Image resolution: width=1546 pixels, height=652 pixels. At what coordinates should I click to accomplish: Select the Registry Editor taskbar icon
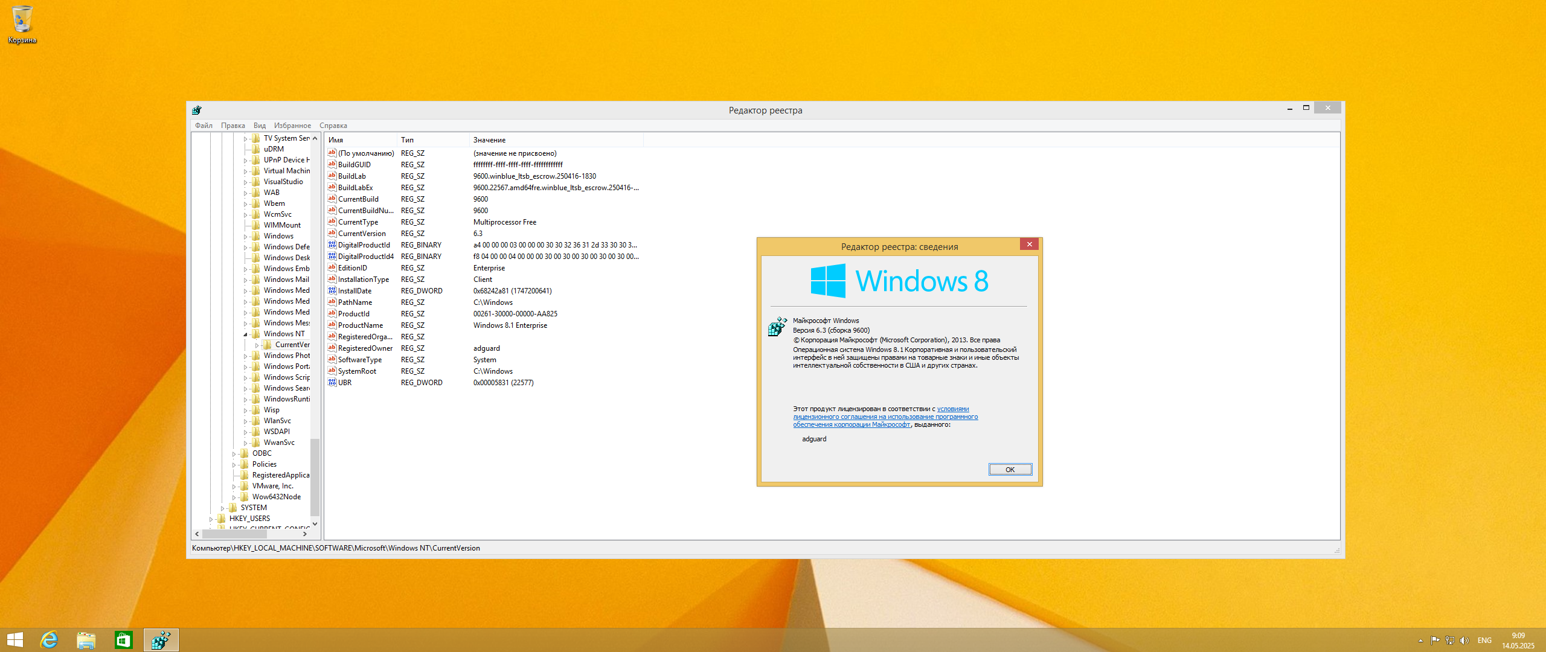[x=161, y=640]
